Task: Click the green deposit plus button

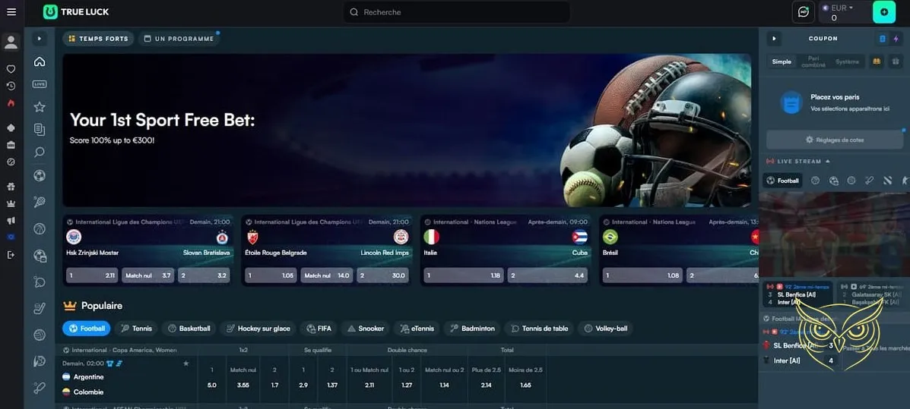Action: [x=883, y=12]
